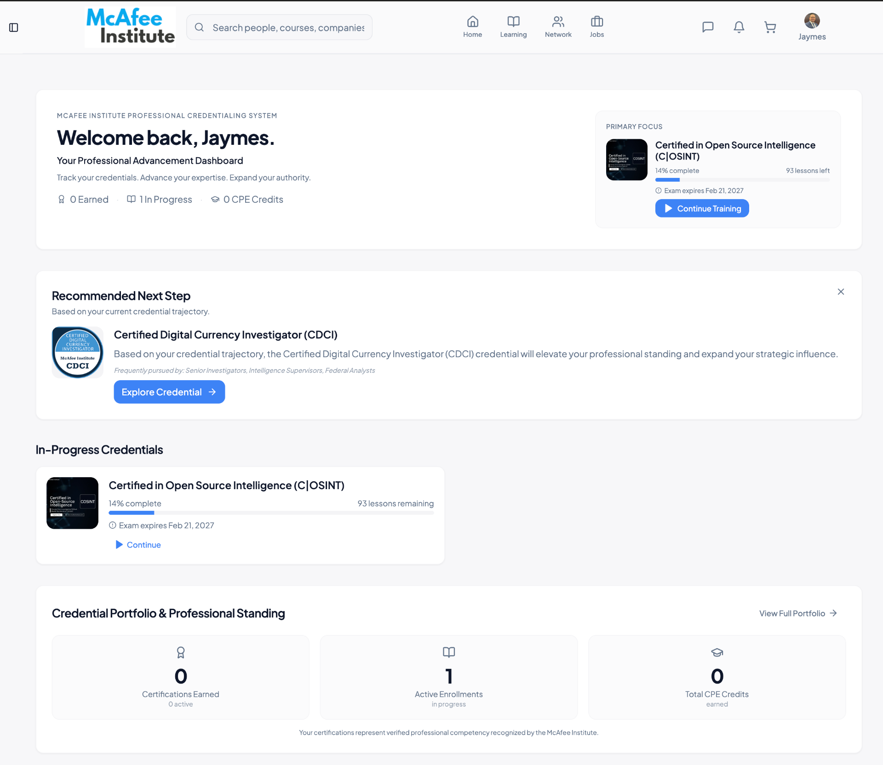
Task: Open the Learning tab
Action: tap(513, 27)
